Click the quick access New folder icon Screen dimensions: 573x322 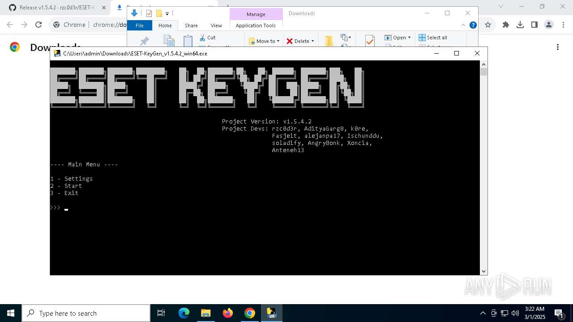point(159,13)
